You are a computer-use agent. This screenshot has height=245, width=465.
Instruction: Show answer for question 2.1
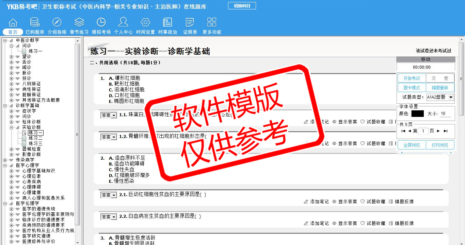[344, 202]
